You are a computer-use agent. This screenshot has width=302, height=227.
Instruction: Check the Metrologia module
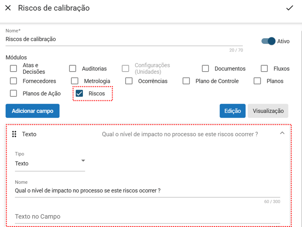pyautogui.click(x=75, y=81)
